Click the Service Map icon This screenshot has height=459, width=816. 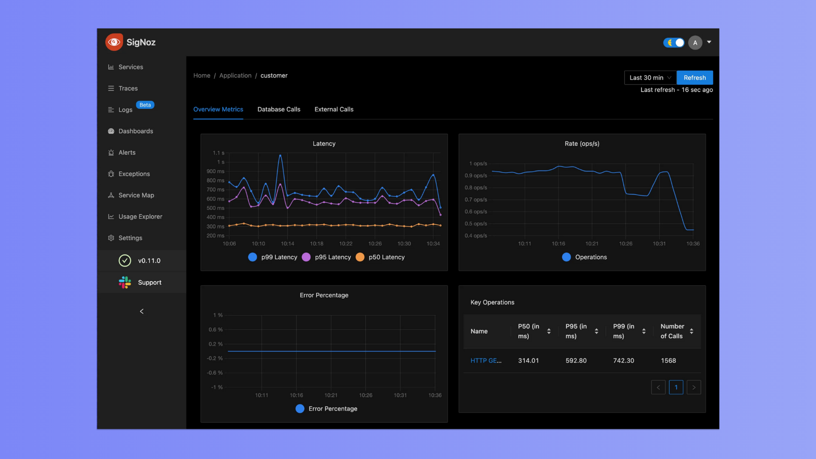pyautogui.click(x=110, y=195)
